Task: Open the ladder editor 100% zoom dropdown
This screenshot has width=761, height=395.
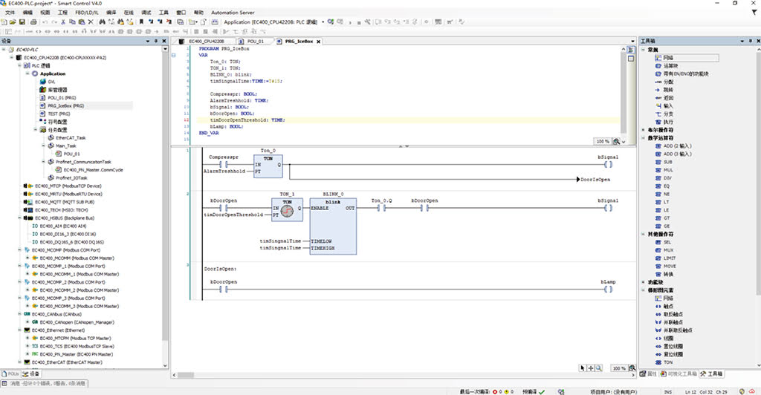Action: (632, 368)
